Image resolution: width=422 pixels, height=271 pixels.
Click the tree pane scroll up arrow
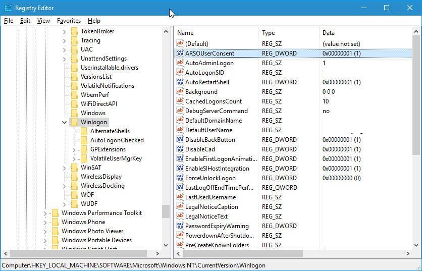[166, 31]
